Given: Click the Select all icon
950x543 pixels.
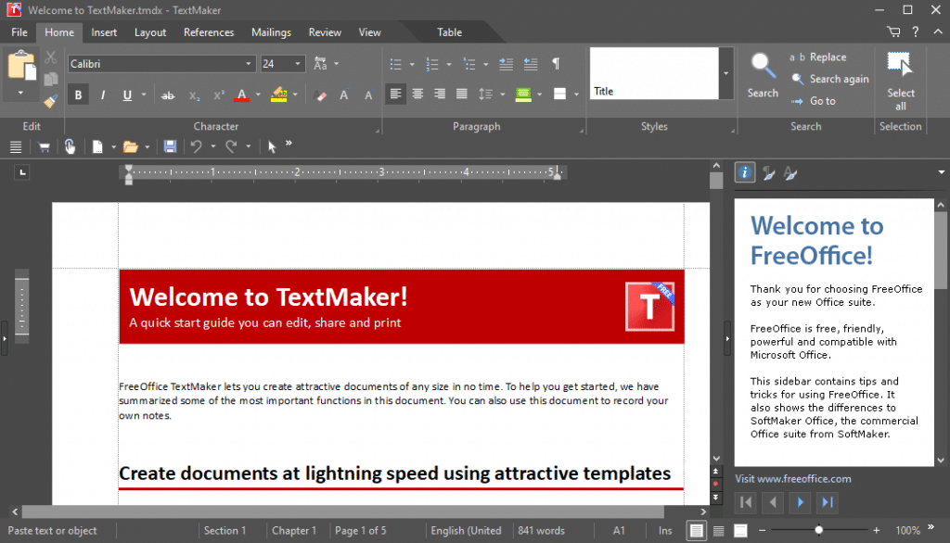Looking at the screenshot, I should (900, 65).
